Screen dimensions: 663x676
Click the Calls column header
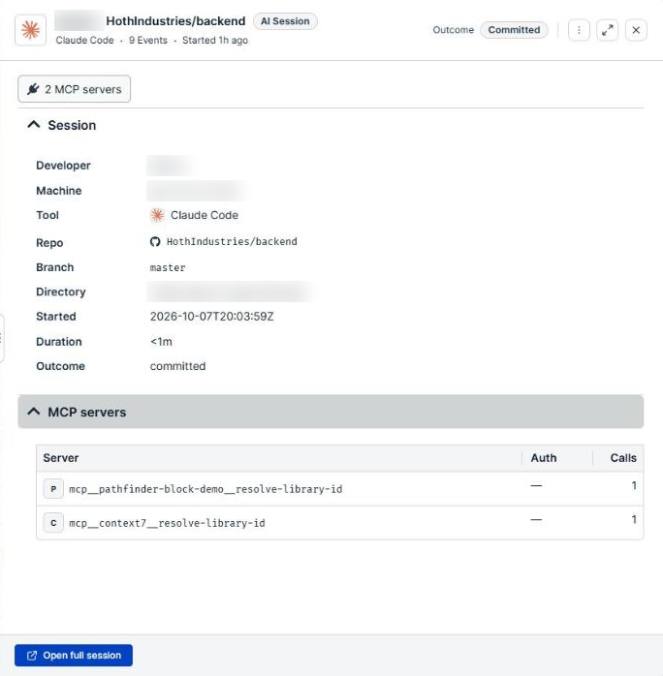[623, 458]
